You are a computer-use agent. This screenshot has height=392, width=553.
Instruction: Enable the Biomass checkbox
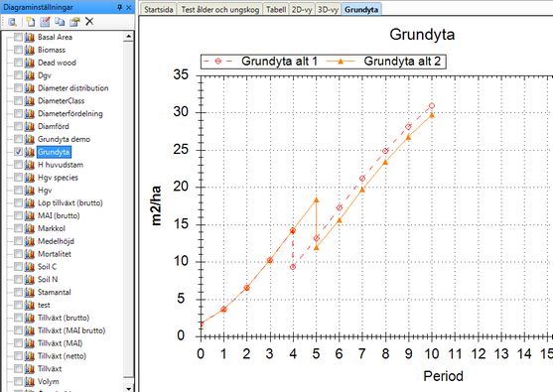click(x=18, y=50)
